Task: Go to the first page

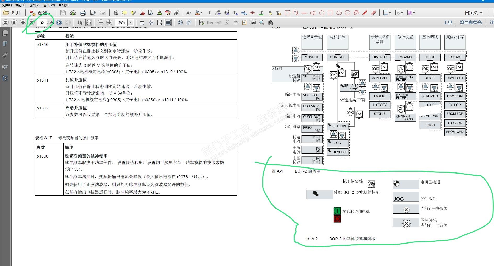Action: pyautogui.click(x=6, y=22)
